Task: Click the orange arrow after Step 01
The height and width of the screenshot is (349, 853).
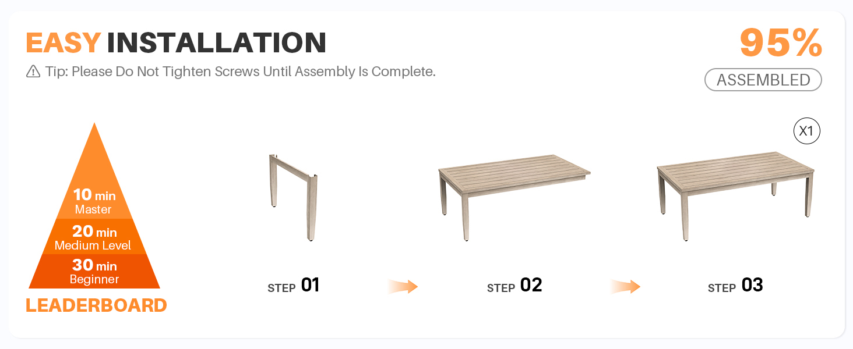Action: 403,286
